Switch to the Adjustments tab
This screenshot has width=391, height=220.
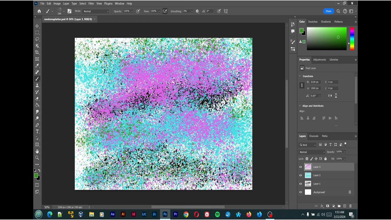pyautogui.click(x=320, y=60)
